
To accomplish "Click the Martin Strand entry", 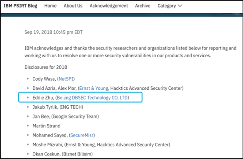I will [x=46, y=126].
